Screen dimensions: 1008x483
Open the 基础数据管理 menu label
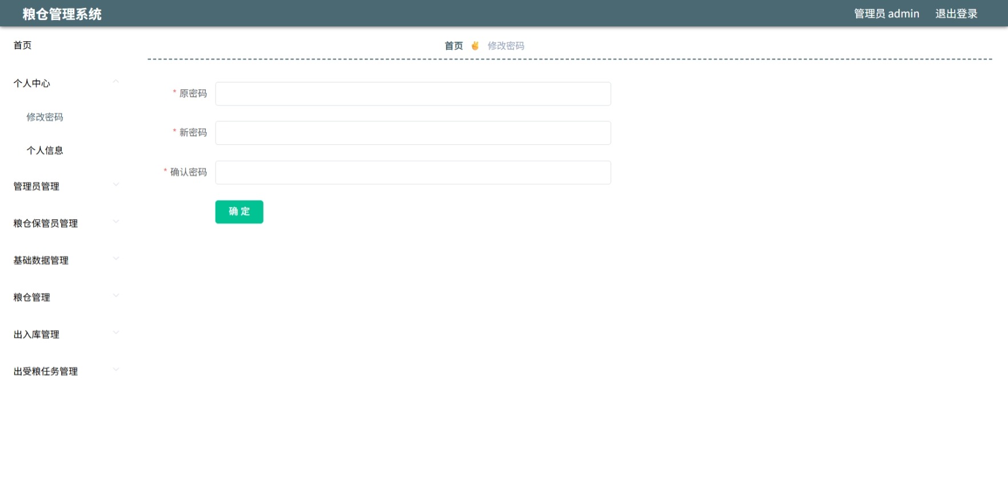click(41, 260)
